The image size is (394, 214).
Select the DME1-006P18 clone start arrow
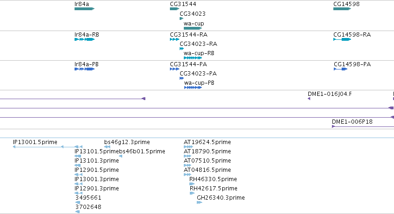pyautogui.click(x=333, y=126)
